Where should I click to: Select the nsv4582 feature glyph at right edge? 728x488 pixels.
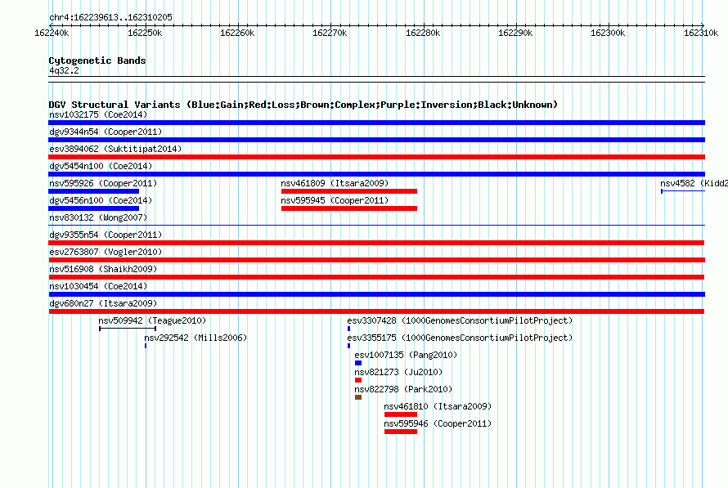[x=683, y=191]
